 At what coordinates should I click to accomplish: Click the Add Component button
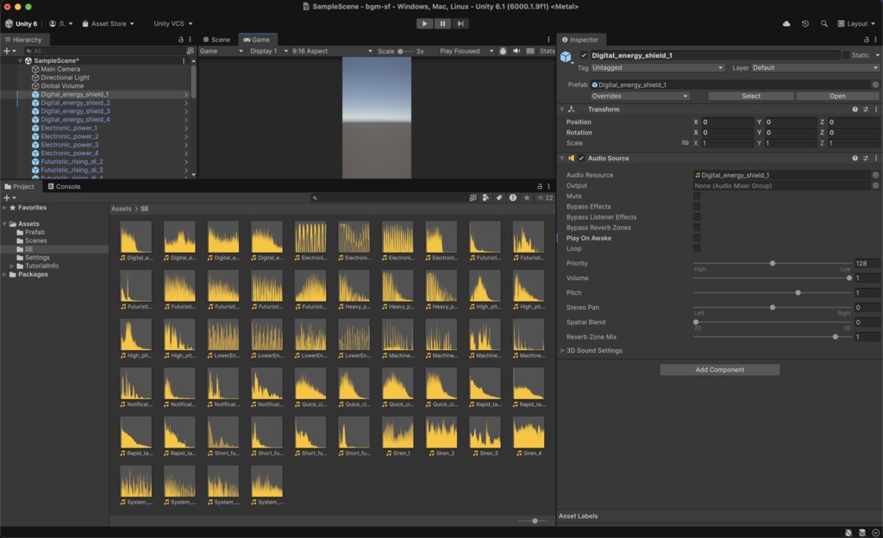(x=719, y=369)
